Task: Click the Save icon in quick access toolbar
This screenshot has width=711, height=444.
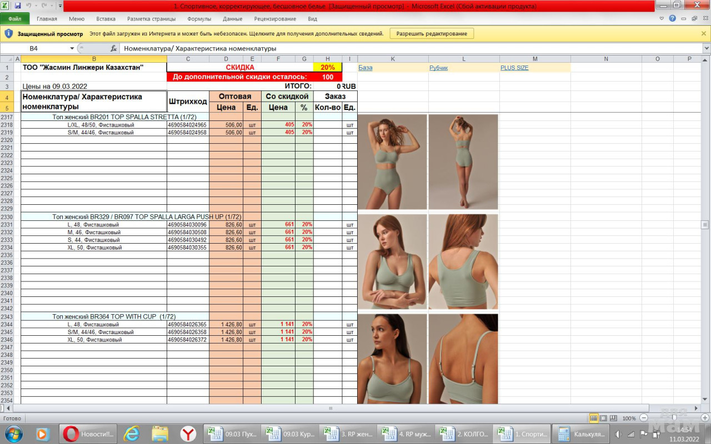Action: pyautogui.click(x=18, y=6)
